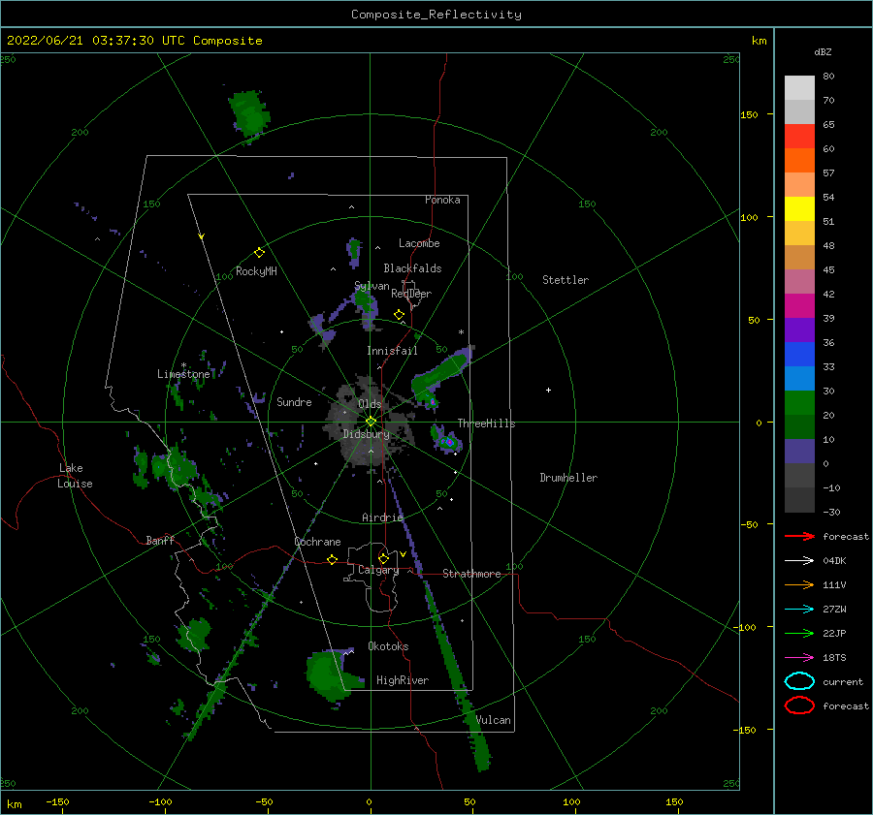Click the orange 111V arrow icon

click(x=799, y=584)
